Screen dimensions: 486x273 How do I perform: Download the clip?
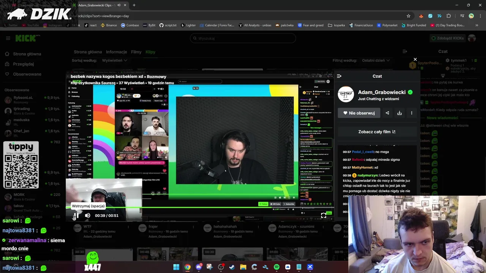pos(399,113)
